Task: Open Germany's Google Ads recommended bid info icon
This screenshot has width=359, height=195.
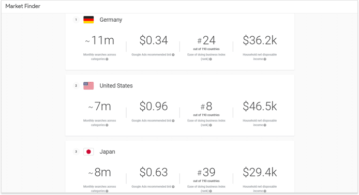Action: [x=173, y=55]
